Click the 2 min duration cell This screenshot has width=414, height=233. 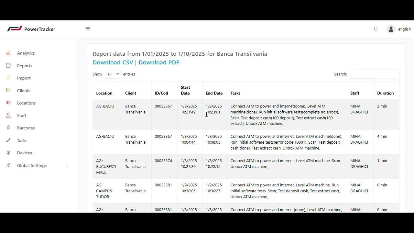point(387,115)
